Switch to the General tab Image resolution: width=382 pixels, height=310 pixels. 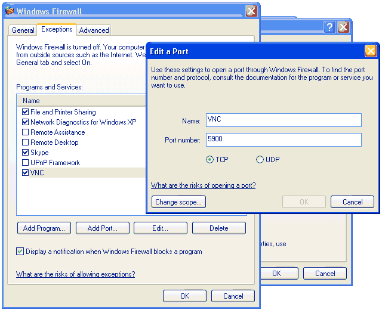[x=23, y=30]
